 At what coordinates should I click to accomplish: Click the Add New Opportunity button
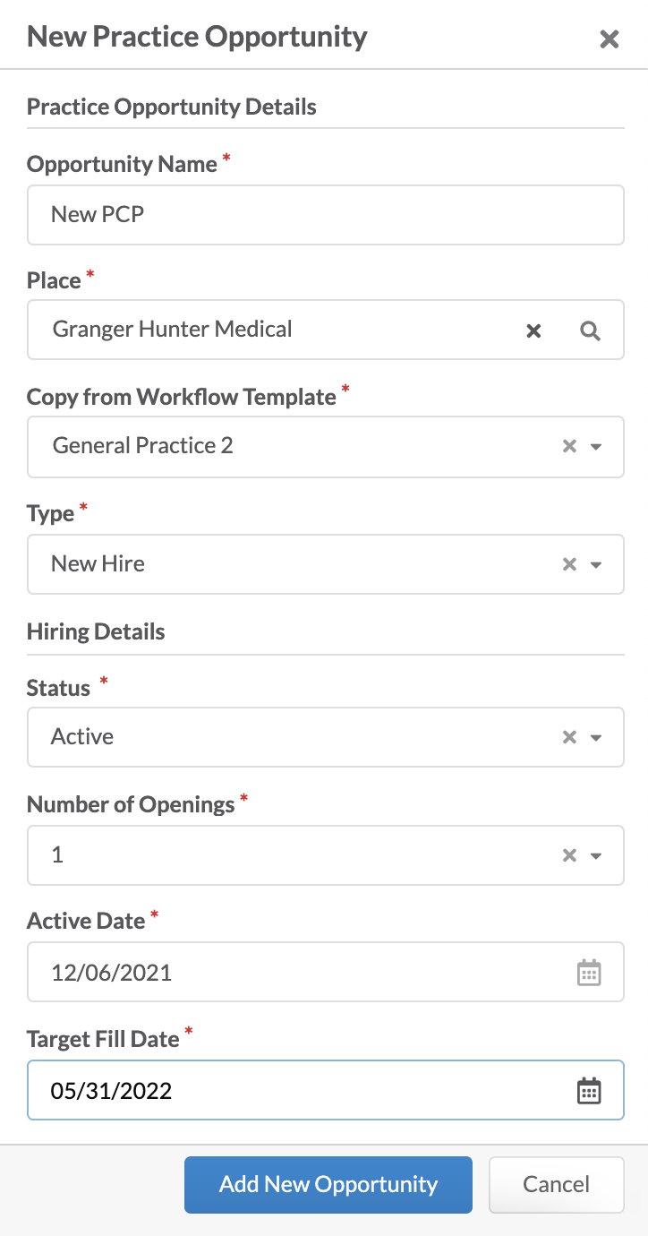328,1185
